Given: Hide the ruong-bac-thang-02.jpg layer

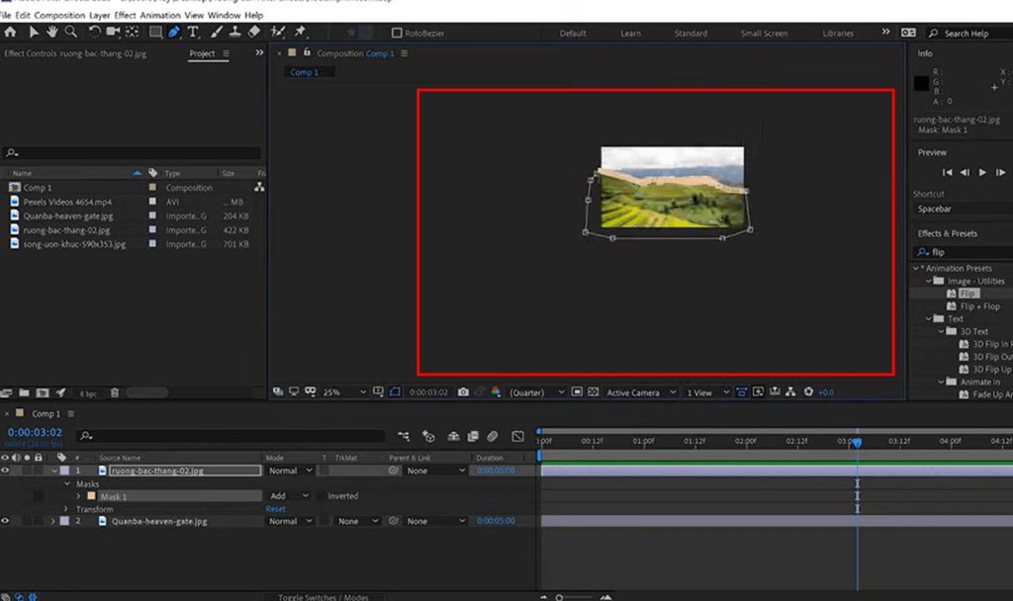Looking at the screenshot, I should tap(5, 470).
